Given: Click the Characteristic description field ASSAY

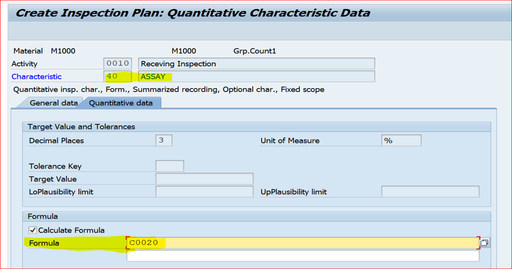Looking at the screenshot, I should 257,76.
